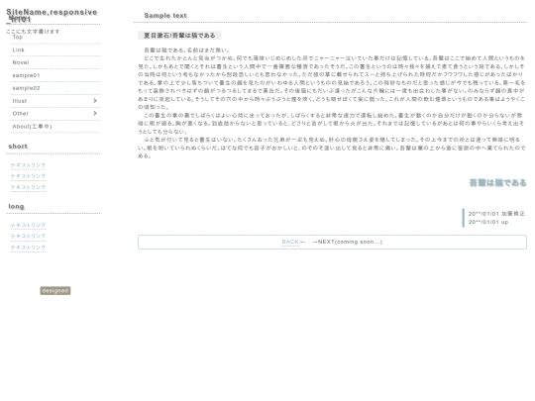Click the 20**/01/01 up date line
The width and height of the screenshot is (535, 401).
point(488,222)
